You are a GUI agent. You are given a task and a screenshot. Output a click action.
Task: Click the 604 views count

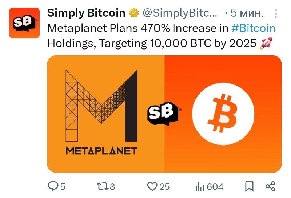215,187
